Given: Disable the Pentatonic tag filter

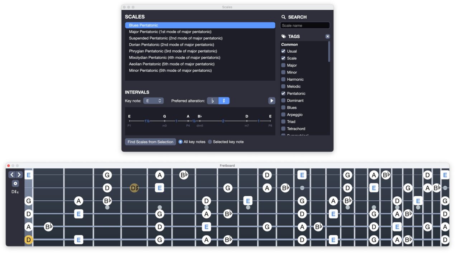Looking at the screenshot, I should pyautogui.click(x=283, y=93).
